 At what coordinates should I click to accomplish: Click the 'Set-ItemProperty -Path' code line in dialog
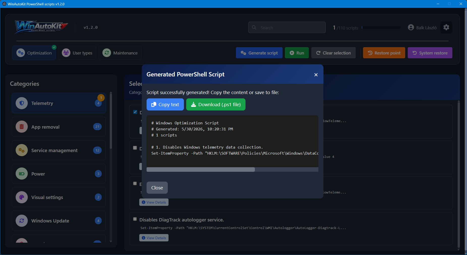click(235, 153)
